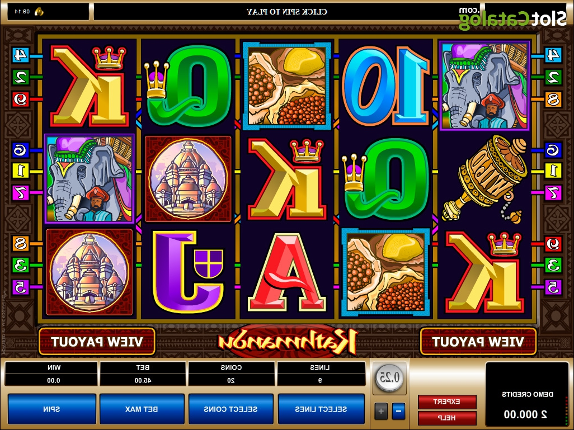Click the Kathmandu game logo

288,342
